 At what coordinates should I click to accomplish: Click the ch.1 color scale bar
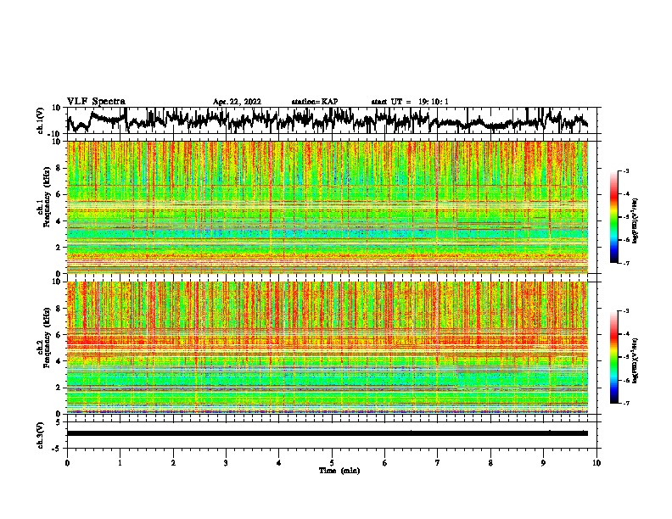614,217
